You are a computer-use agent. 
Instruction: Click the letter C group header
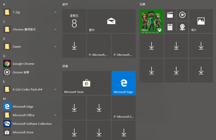(4, 22)
